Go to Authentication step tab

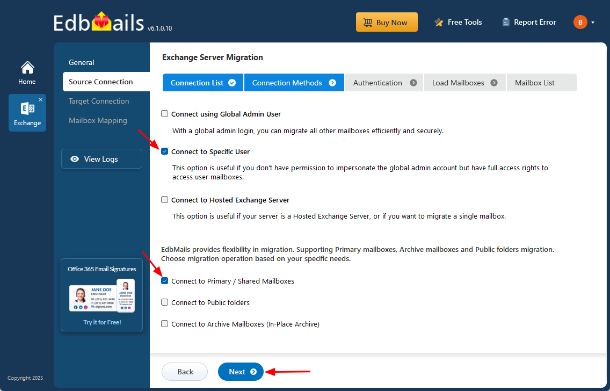[384, 83]
